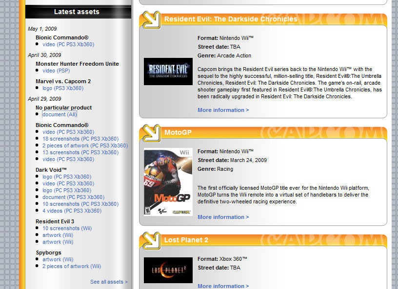Open Spyborgs 2 pieces of artwork (Wii)
This screenshot has height=289, width=398.
click(x=72, y=266)
